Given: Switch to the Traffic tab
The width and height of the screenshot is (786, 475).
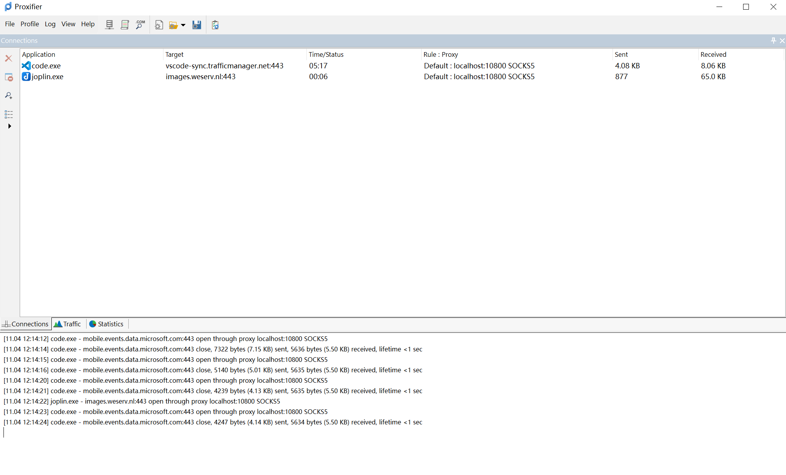Looking at the screenshot, I should [68, 324].
